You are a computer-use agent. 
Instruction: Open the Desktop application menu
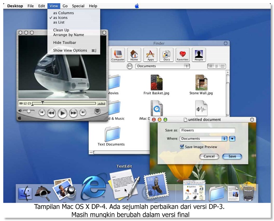click(15, 6)
